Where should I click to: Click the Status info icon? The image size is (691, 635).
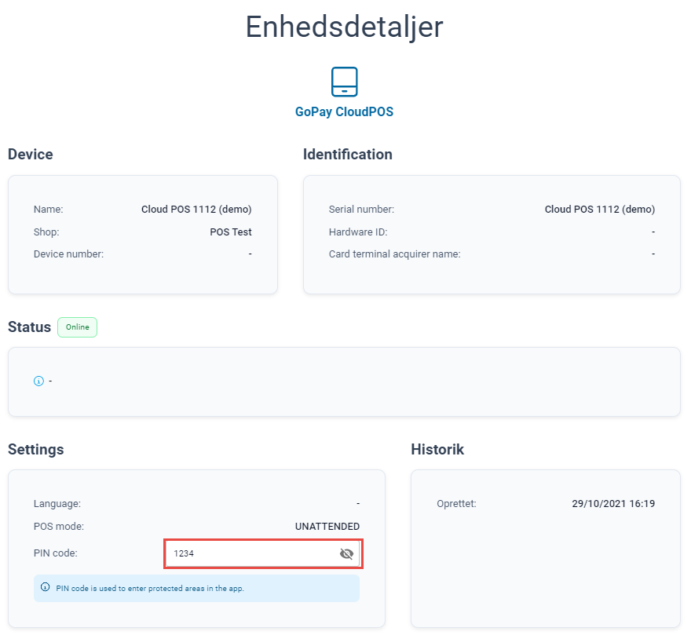[38, 381]
